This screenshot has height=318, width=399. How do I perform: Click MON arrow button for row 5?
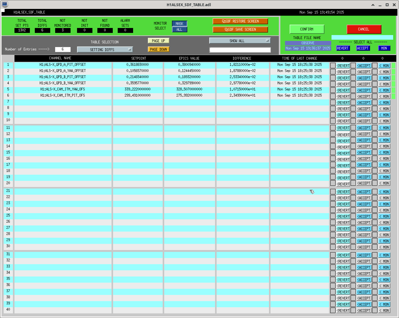[x=384, y=90]
